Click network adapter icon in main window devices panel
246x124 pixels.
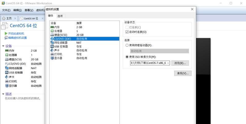pos(7,68)
